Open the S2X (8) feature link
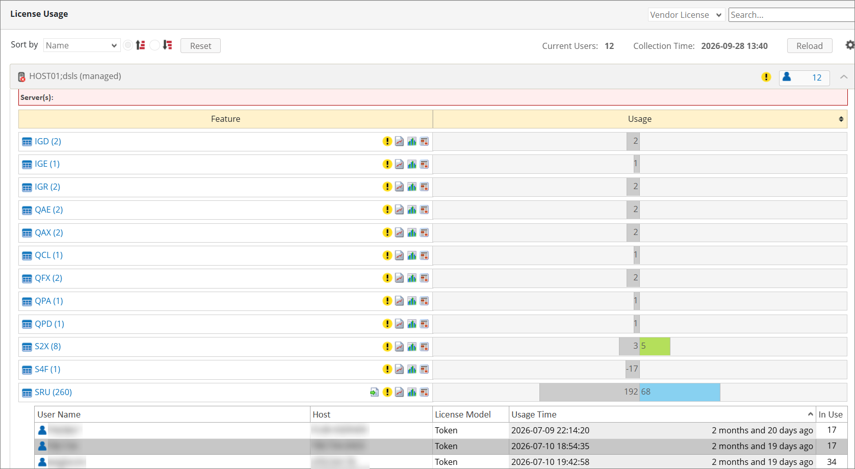The width and height of the screenshot is (855, 469). [48, 346]
